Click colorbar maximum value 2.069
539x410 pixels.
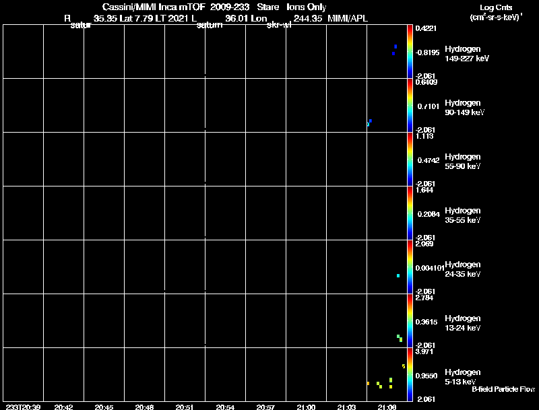pyautogui.click(x=424, y=244)
